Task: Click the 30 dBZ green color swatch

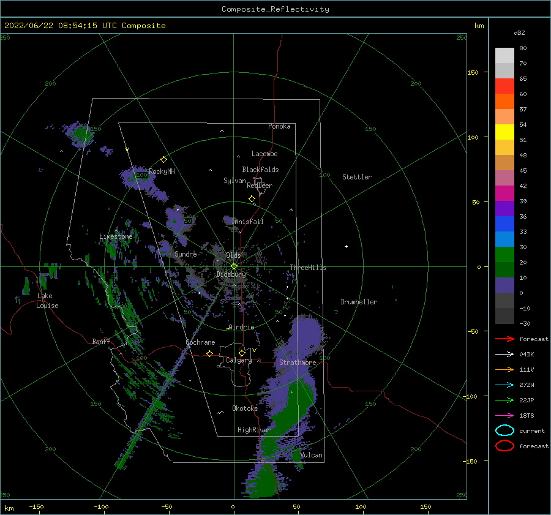Action: (504, 254)
